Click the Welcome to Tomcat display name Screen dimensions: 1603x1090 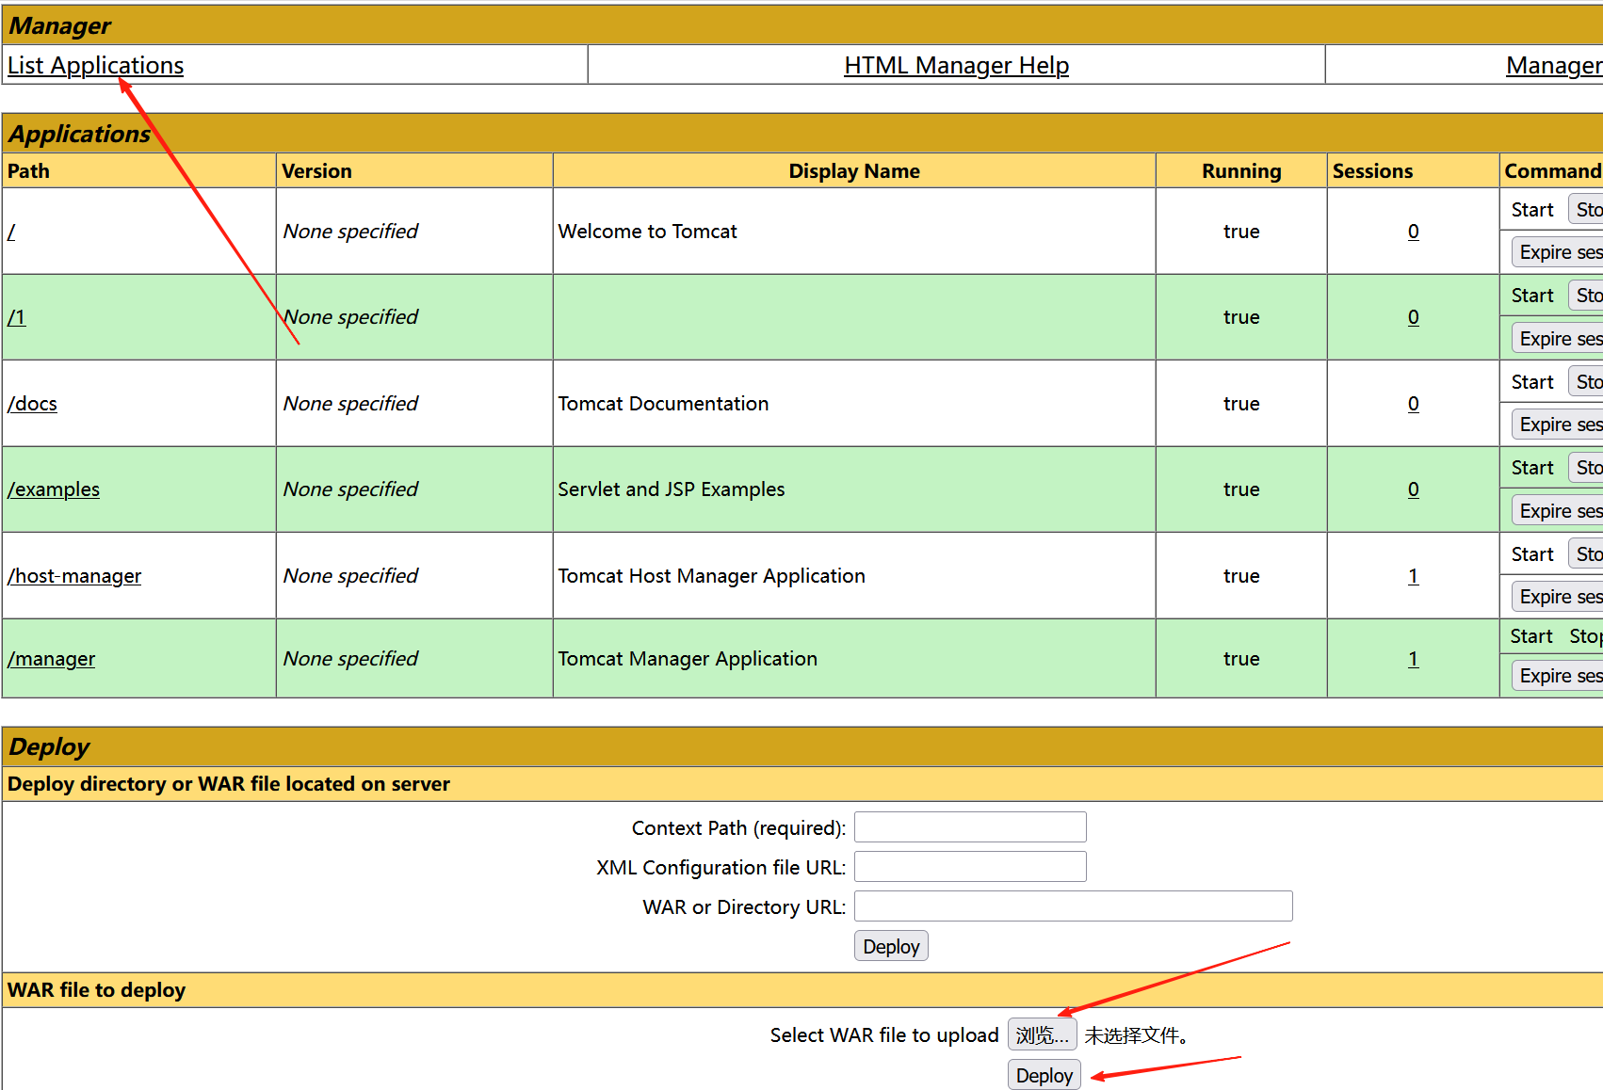click(647, 232)
